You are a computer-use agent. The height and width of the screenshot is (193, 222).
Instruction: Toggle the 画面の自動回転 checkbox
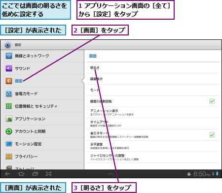pos(212,101)
